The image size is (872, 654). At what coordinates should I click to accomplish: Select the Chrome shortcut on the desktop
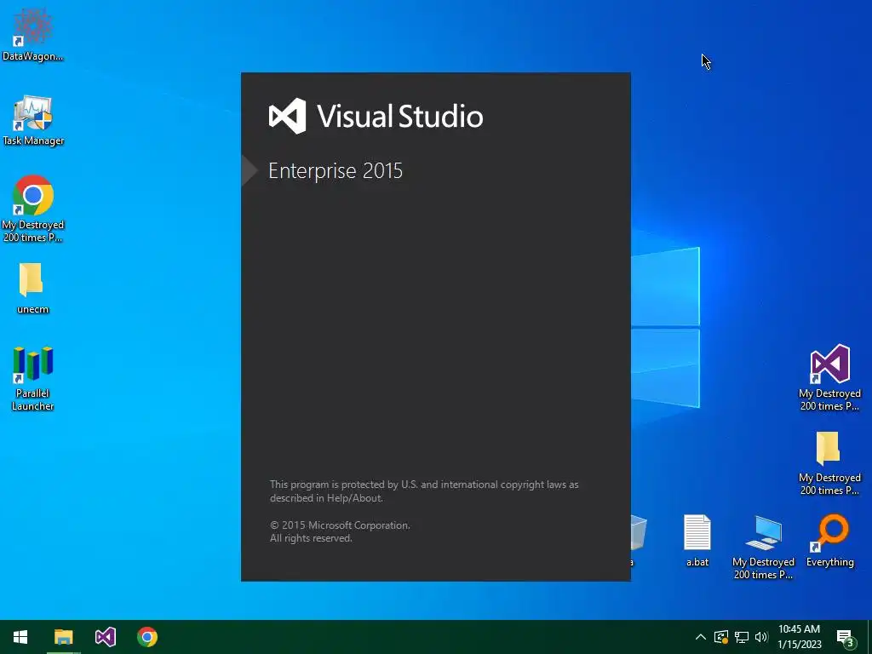[x=33, y=209]
